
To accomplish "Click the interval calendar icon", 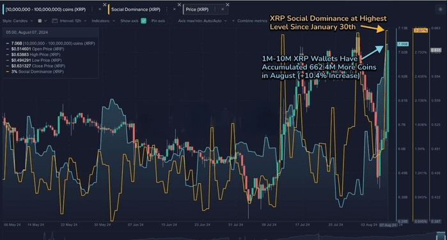I will 55,21.
